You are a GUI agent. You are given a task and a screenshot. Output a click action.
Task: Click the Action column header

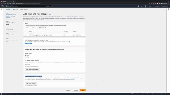(x=75, y=32)
